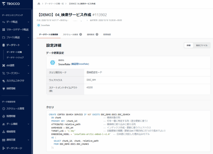Click the 接続情報 plug icon
Image resolution: width=213 pixels, height=154 pixels.
click(4, 89)
